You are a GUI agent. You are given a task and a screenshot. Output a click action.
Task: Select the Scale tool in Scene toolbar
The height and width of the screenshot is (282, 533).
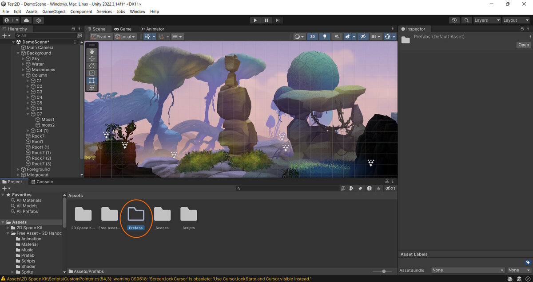[92, 73]
